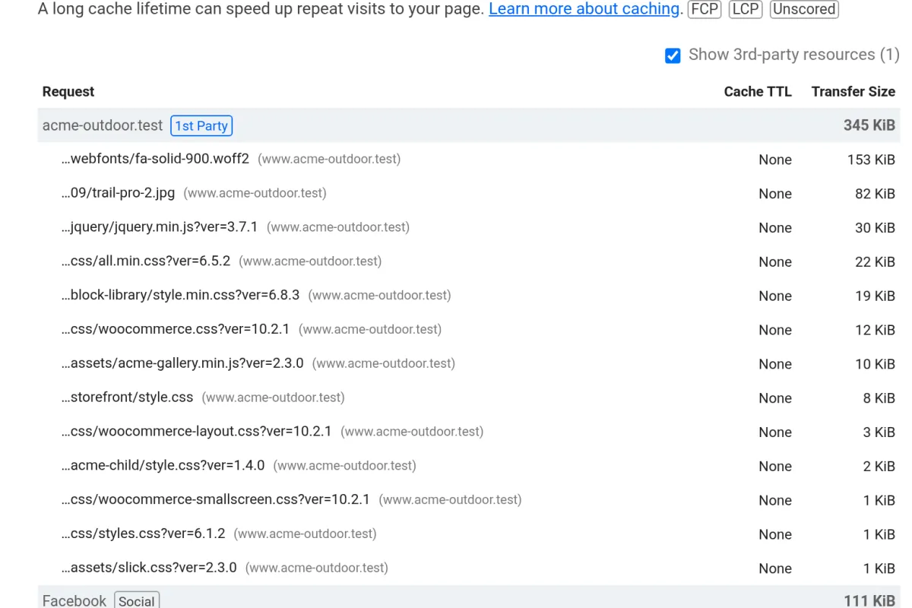
Task: Open the css/all.min.css?ver=6.5.2 request link
Action: [146, 261]
